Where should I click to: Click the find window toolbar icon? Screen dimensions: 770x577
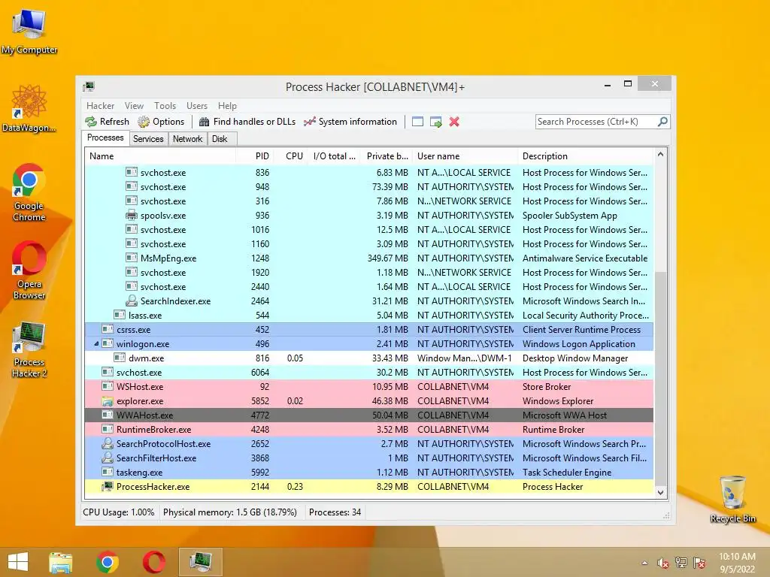[x=417, y=122]
